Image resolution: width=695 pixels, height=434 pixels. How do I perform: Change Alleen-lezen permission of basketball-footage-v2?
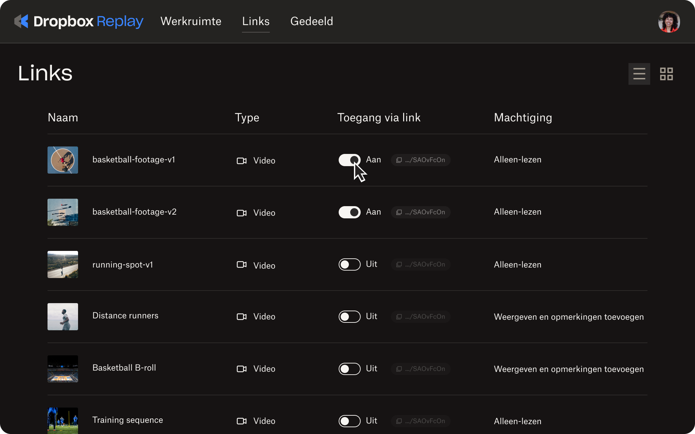point(518,212)
